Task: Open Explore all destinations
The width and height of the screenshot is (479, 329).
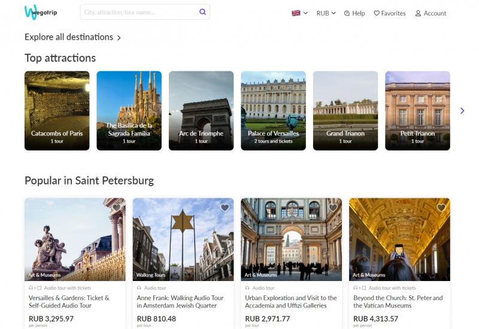Action: tap(72, 37)
